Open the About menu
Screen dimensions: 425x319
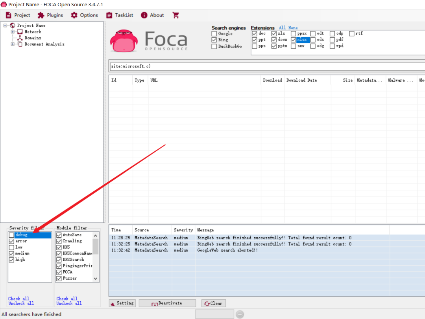pyautogui.click(x=152, y=15)
